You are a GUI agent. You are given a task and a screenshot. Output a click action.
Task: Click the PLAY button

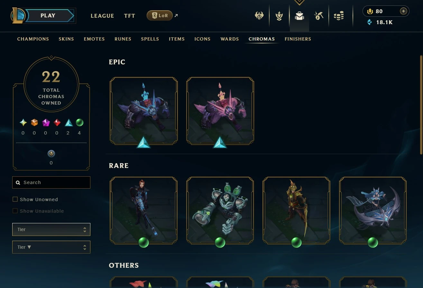click(49, 15)
